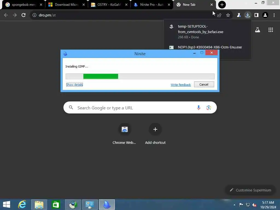Click the Ninite title bar icon
This screenshot has width=280, height=210.
[65, 54]
